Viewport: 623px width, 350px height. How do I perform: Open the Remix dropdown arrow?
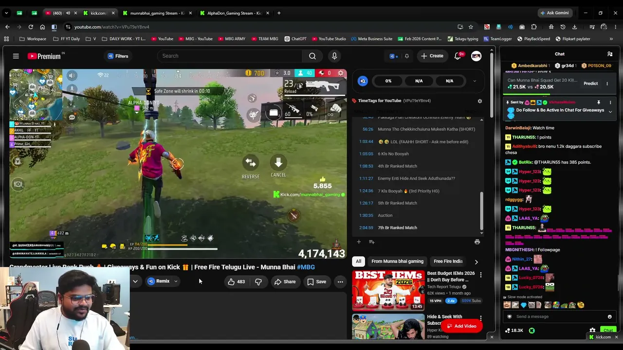coord(176,281)
